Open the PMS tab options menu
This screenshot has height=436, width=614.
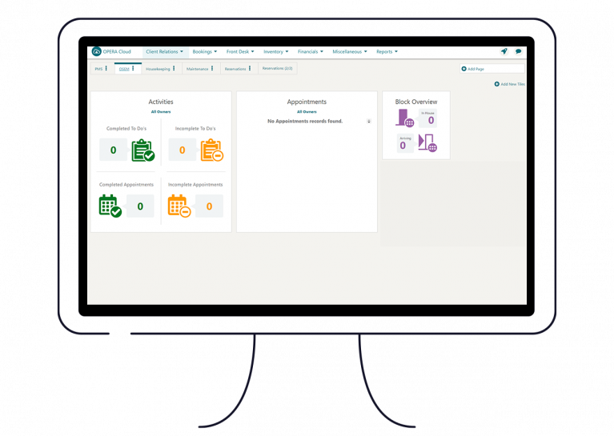tap(106, 69)
